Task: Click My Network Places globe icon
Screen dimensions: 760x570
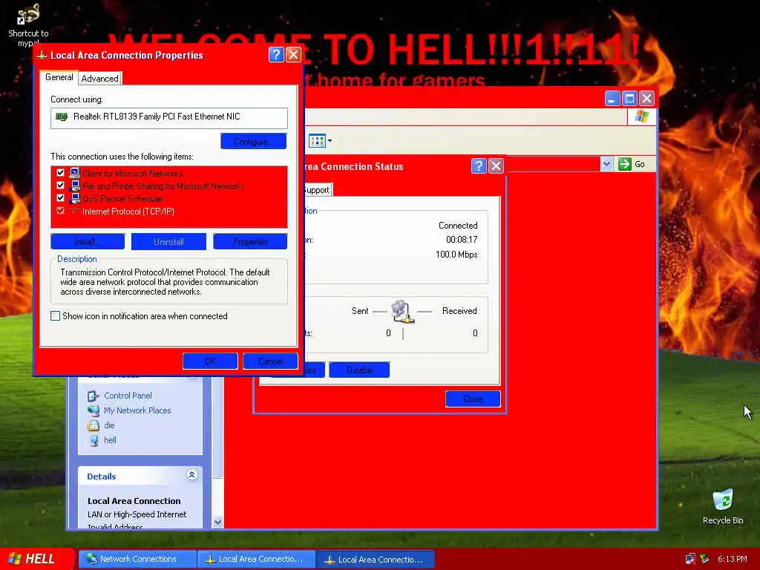Action: (x=93, y=410)
